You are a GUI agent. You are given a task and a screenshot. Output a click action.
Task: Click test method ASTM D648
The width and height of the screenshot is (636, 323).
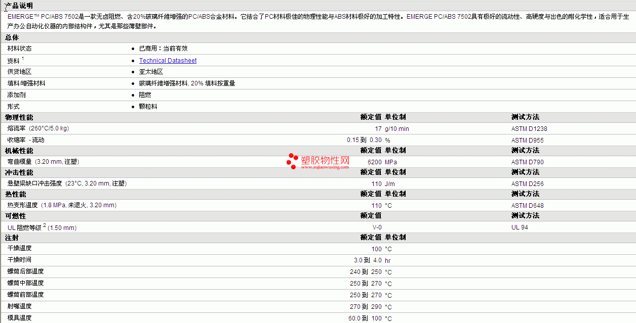coord(528,206)
